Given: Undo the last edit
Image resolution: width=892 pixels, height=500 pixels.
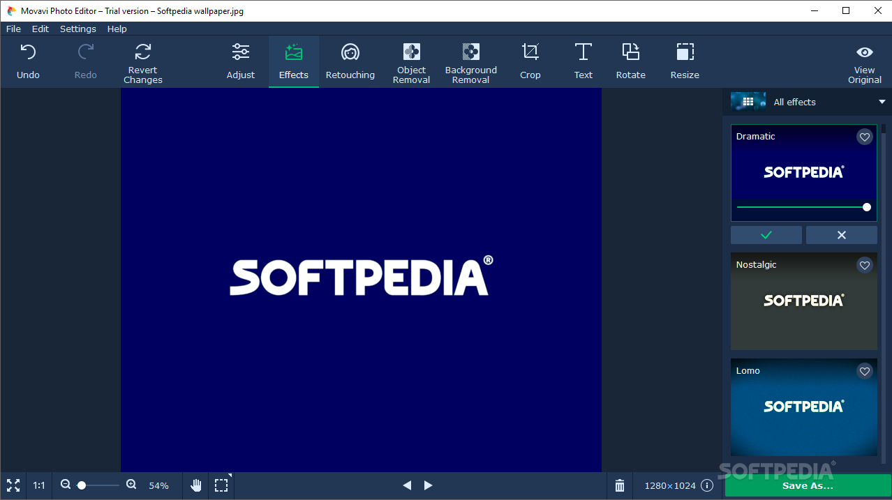Looking at the screenshot, I should (x=28, y=61).
